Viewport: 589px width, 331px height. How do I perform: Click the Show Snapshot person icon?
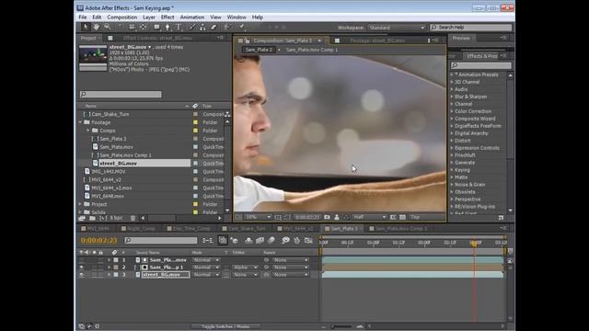[337, 217]
